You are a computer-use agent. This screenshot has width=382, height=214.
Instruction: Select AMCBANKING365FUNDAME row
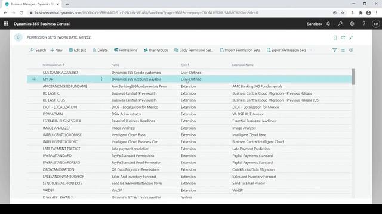[x=189, y=86]
